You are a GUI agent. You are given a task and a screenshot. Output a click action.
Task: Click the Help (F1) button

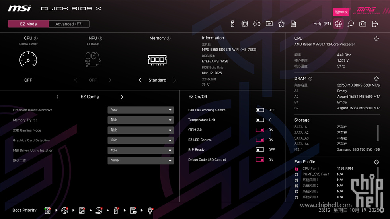point(322,24)
